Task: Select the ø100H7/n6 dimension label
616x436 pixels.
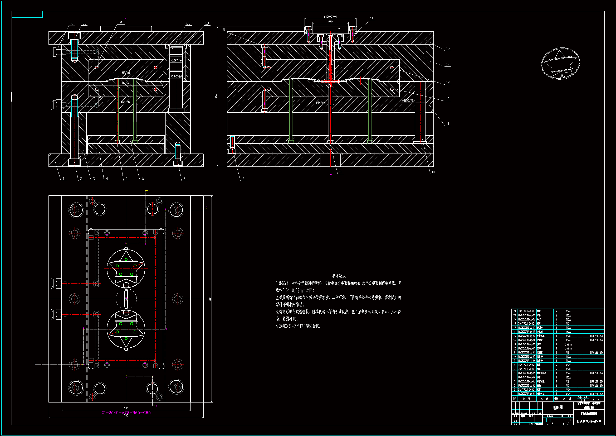Action: coord(330,17)
